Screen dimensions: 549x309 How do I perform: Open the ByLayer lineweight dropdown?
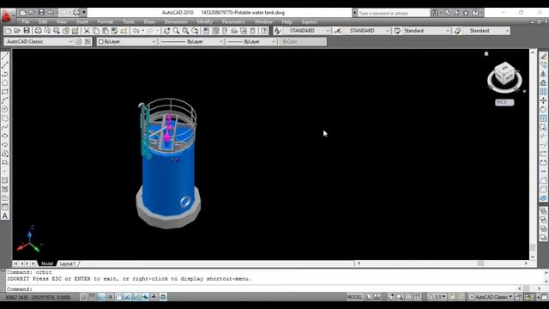click(251, 42)
